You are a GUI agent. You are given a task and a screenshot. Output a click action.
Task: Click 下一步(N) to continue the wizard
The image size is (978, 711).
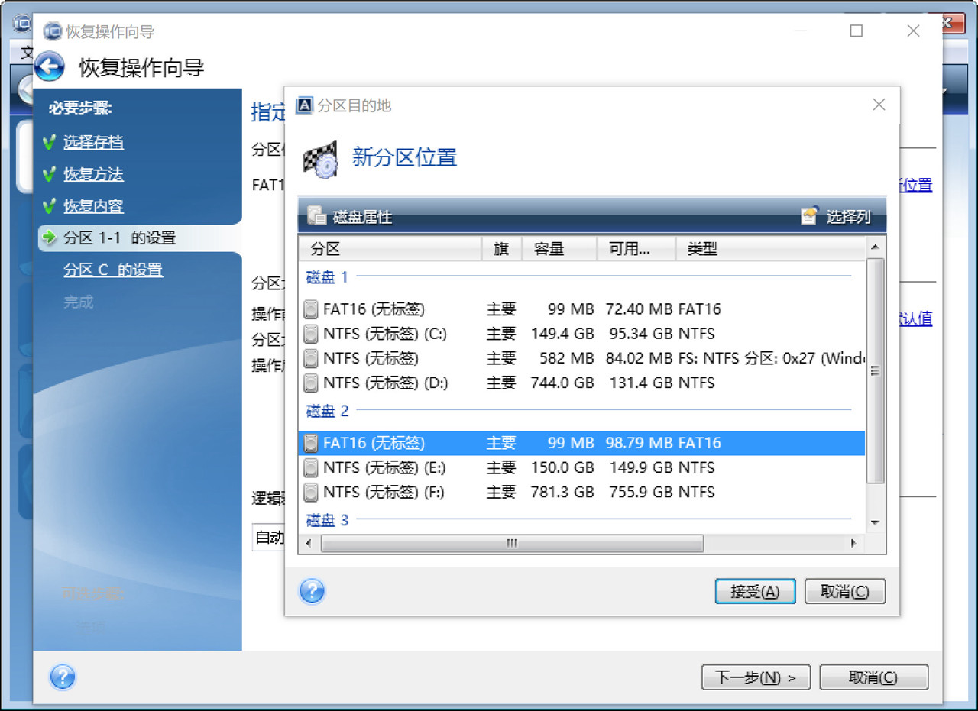point(755,677)
